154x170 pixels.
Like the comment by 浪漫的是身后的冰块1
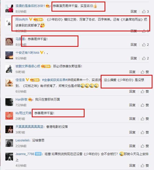click(x=145, y=11)
